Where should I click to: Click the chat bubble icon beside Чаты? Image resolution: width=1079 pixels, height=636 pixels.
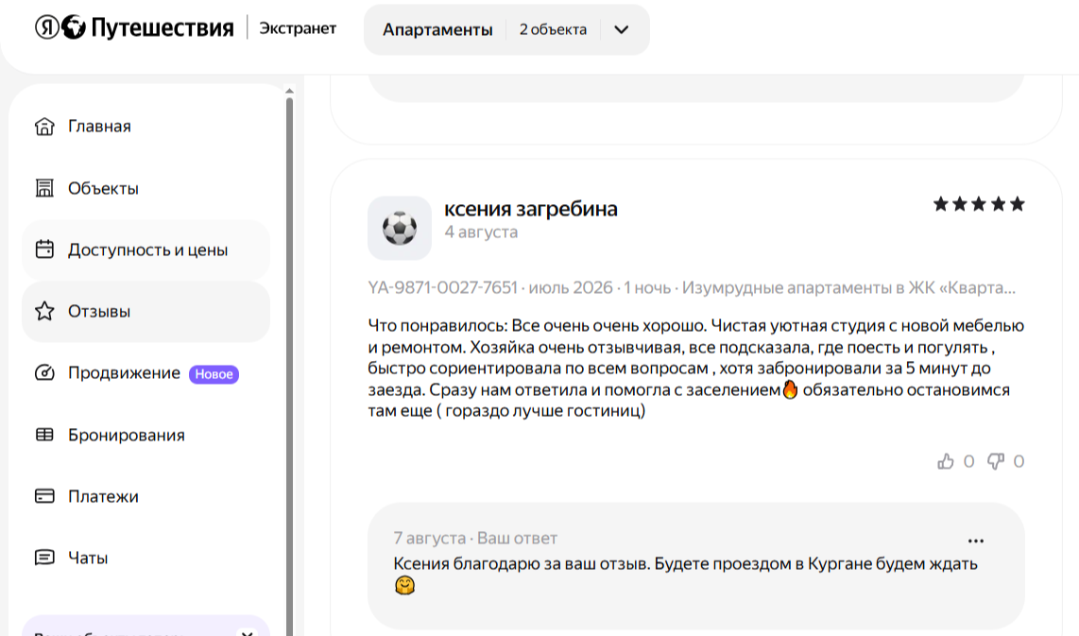coord(44,558)
